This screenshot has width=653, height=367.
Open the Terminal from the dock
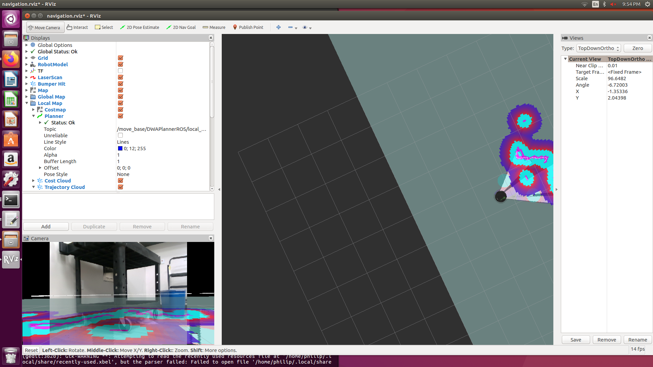tap(11, 200)
